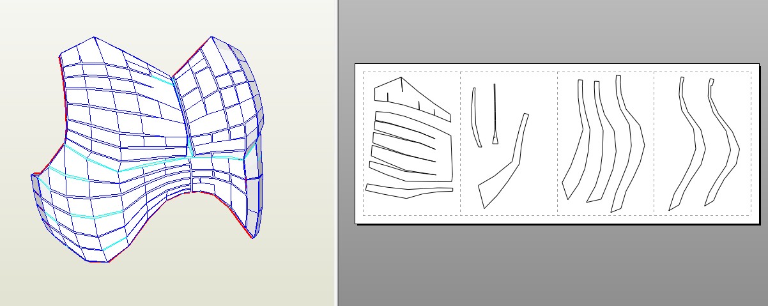Screen dimensions: 768x306
Task: Select the large boot-shaped part on second page
Action: [x=505, y=161]
